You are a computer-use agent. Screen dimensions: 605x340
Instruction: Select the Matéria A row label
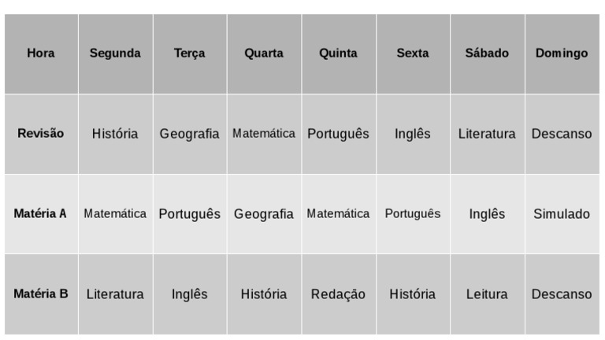click(x=41, y=214)
